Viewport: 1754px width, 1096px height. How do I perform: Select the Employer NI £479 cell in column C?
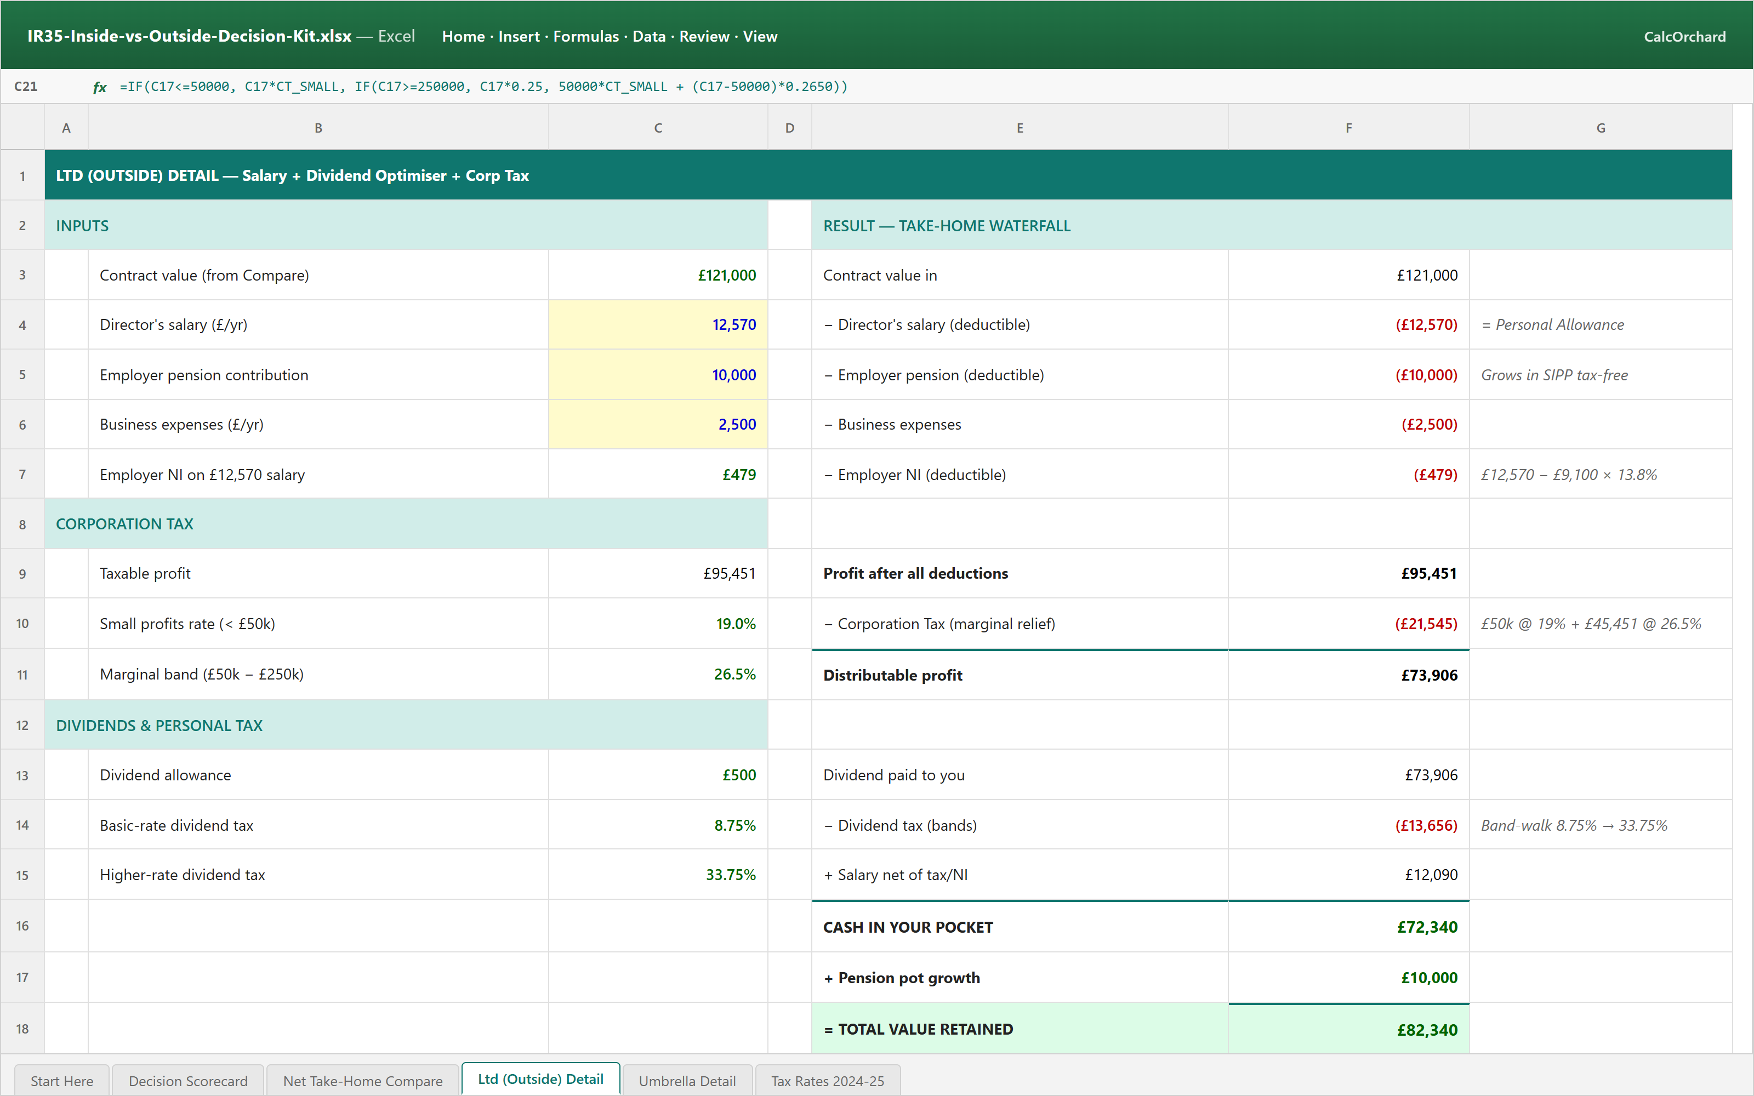657,474
